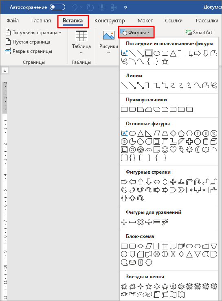Select the right arrow in Фигурные стрелки

coord(124,181)
